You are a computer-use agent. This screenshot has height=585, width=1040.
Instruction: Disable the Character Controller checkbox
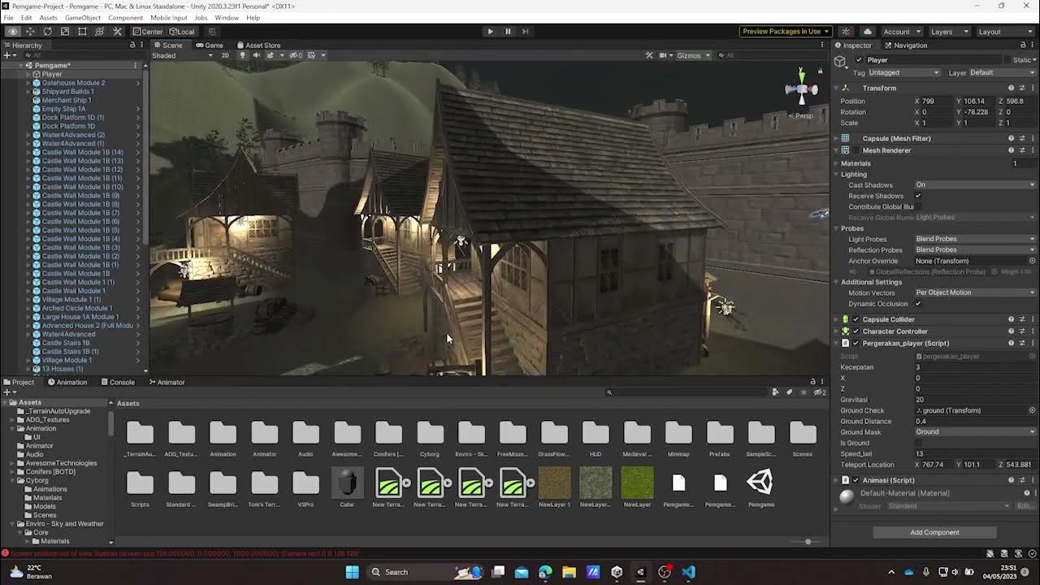pyautogui.click(x=856, y=331)
